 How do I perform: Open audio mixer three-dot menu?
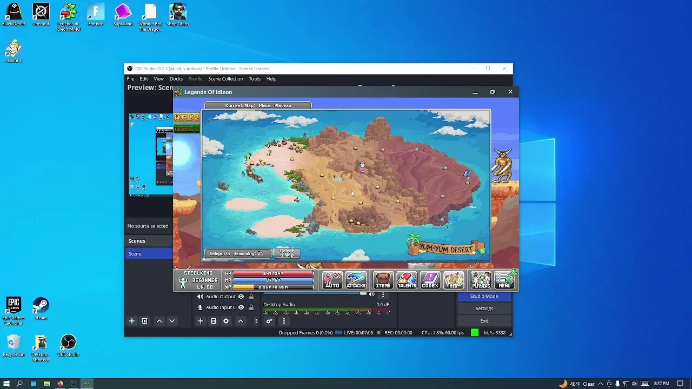[284, 321]
